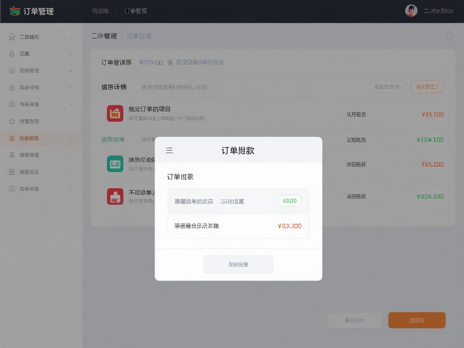Viewport: 464px width, 348px height.
Task: Select the green icon of the second order item
Action: [115, 164]
